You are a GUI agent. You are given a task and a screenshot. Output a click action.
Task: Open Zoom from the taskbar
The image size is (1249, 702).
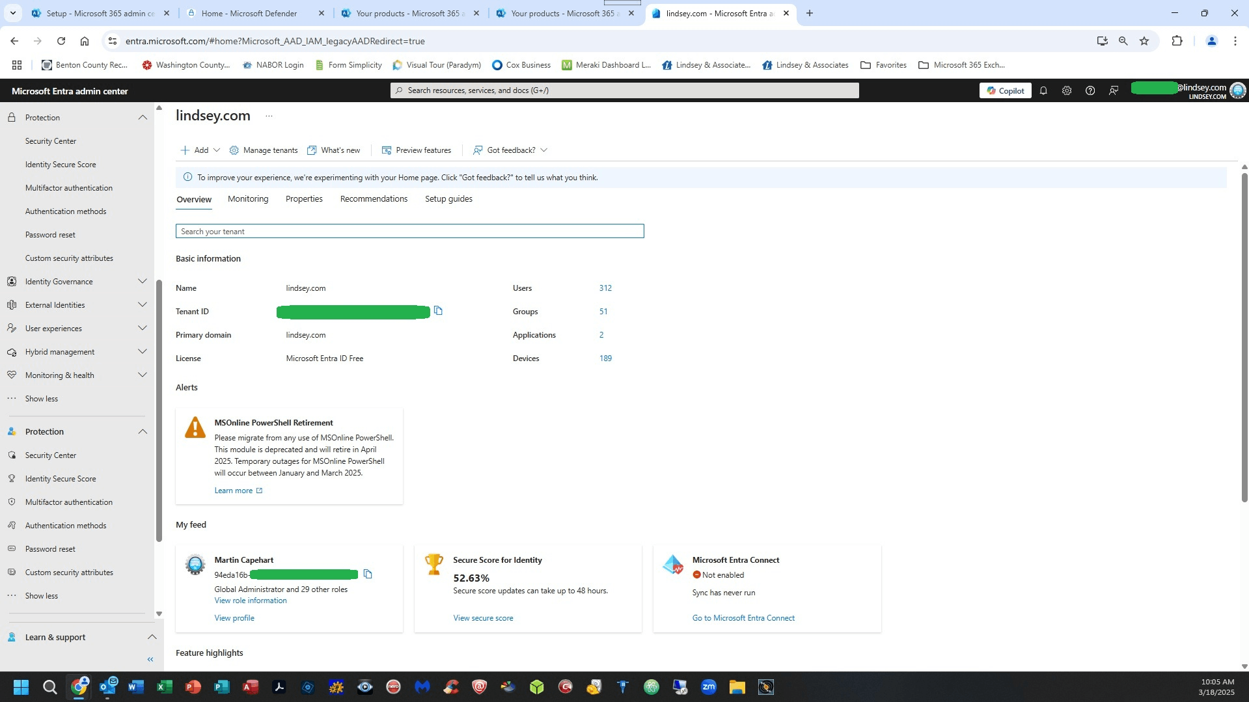coord(709,686)
